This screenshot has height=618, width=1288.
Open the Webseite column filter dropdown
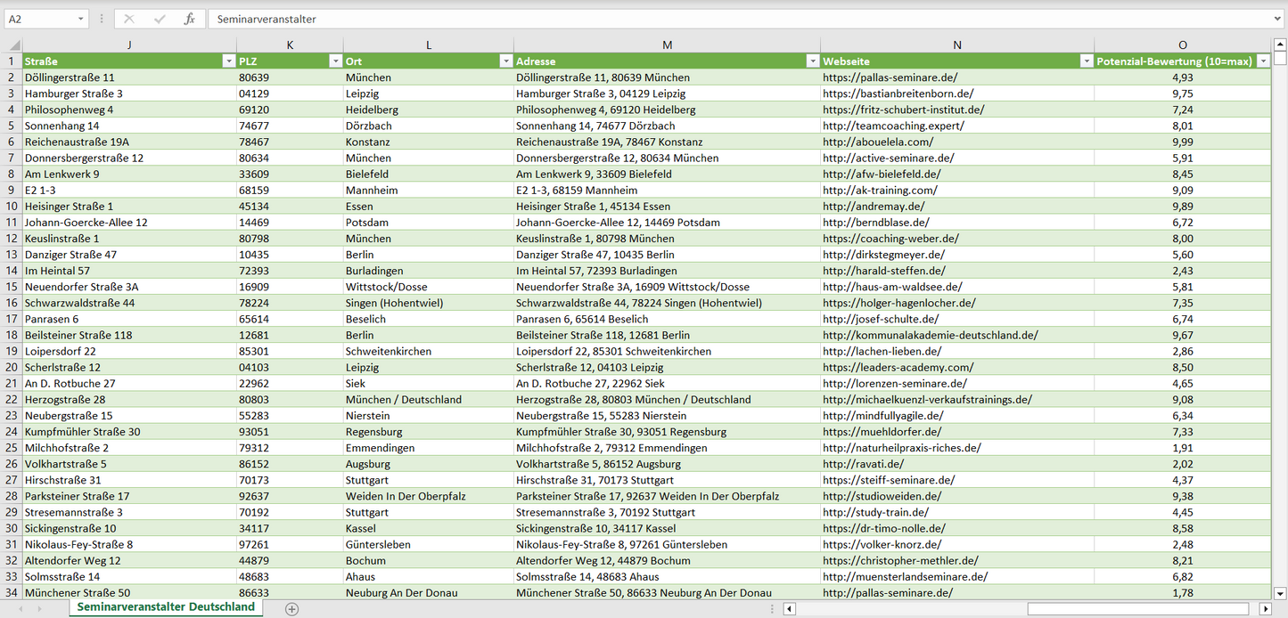1086,61
